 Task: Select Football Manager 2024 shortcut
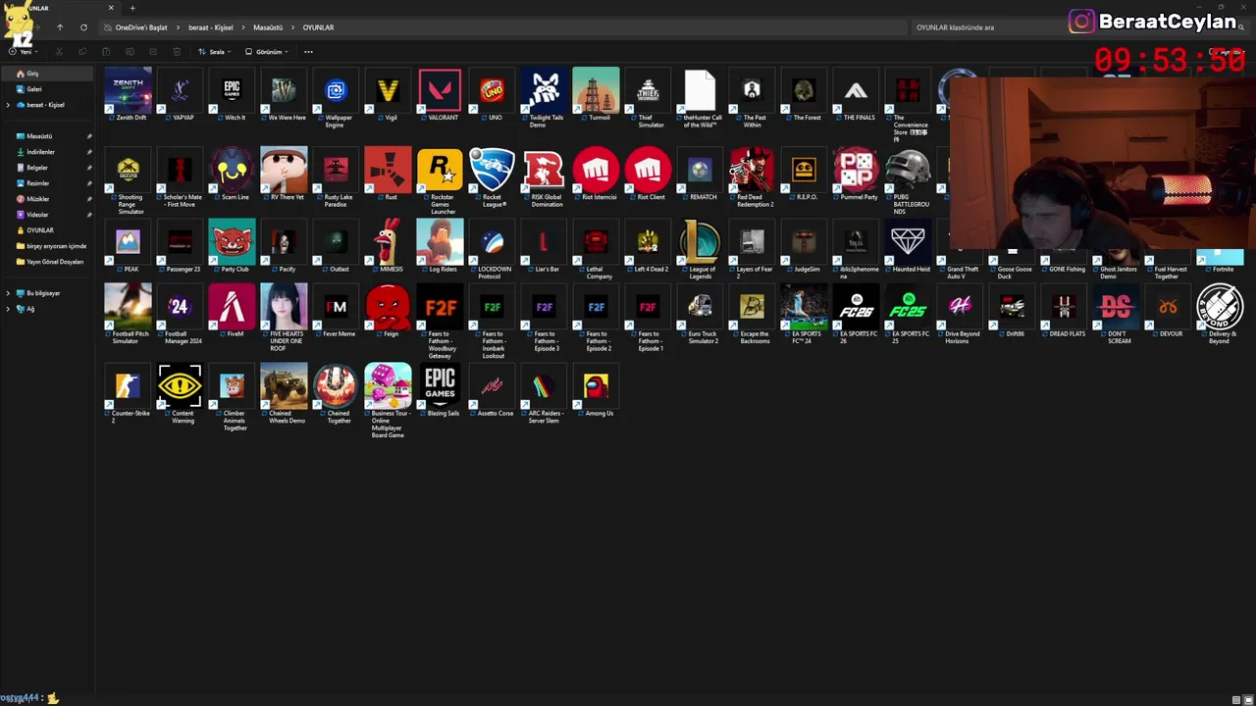[180, 314]
